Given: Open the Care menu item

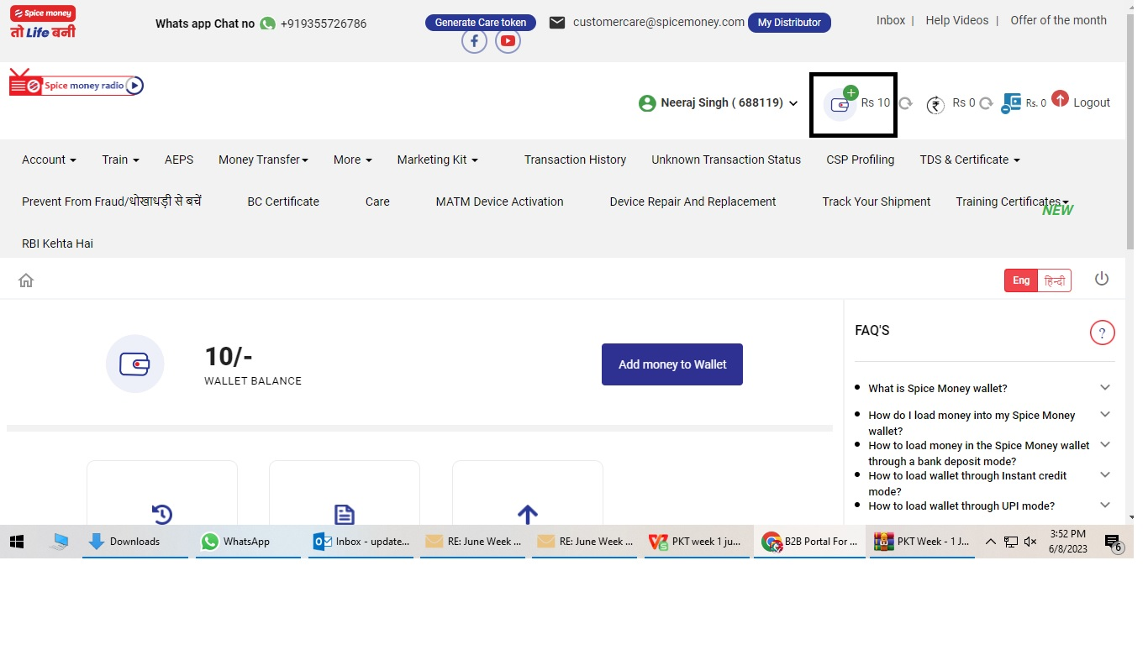Looking at the screenshot, I should pyautogui.click(x=377, y=202).
